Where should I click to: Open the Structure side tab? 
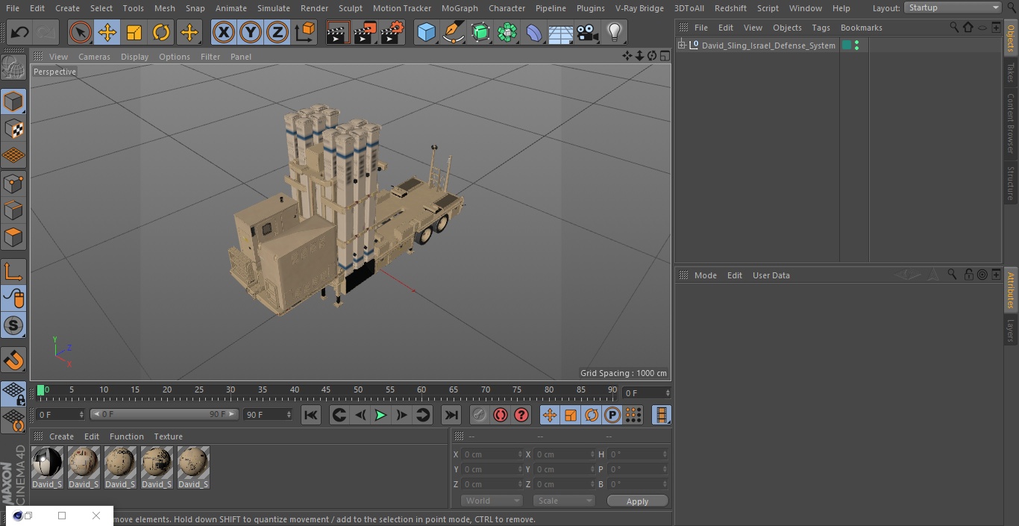1011,183
